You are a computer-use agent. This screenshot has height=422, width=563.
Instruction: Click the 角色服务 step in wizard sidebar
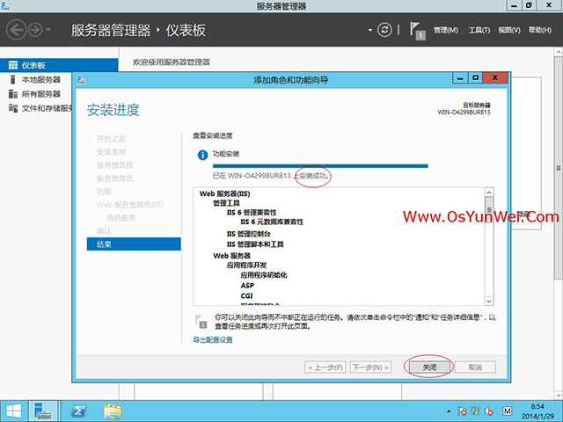click(121, 218)
